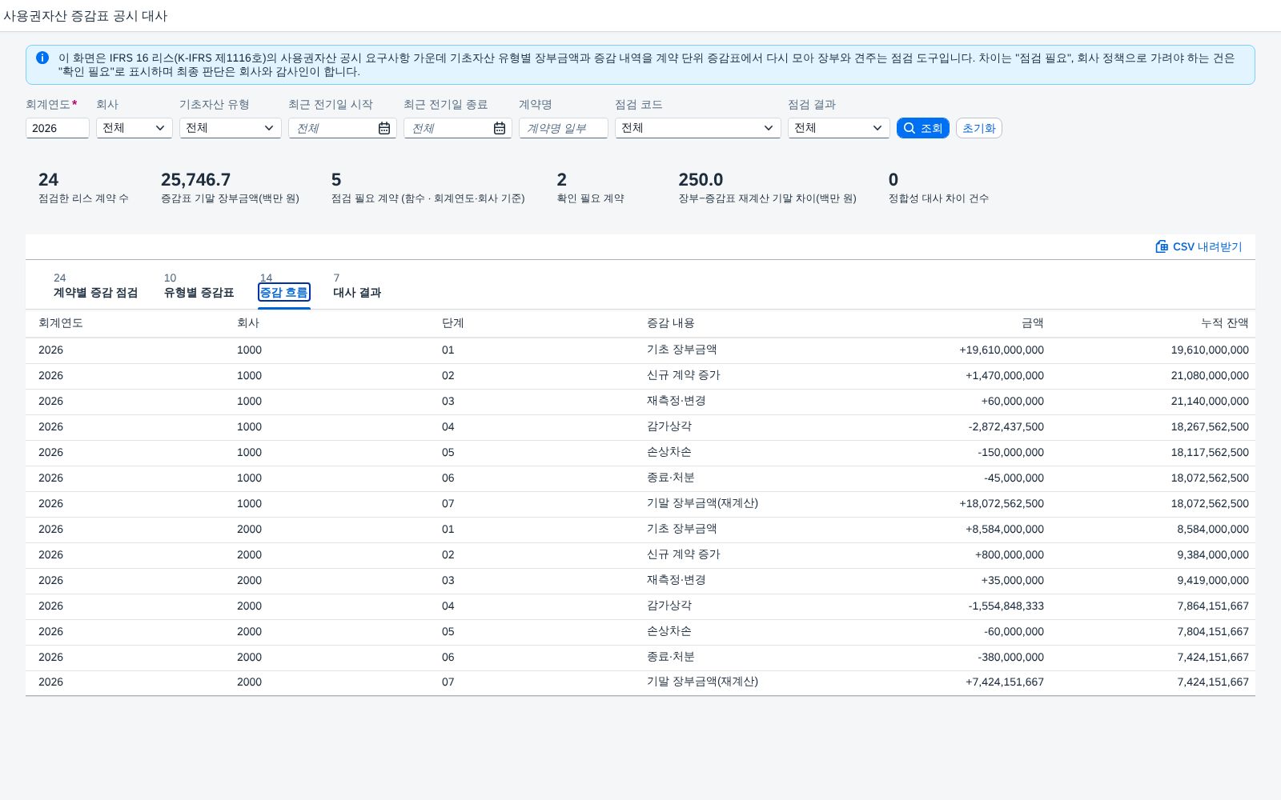
Task: Click the 증감 내용 column header
Action: pyautogui.click(x=670, y=323)
